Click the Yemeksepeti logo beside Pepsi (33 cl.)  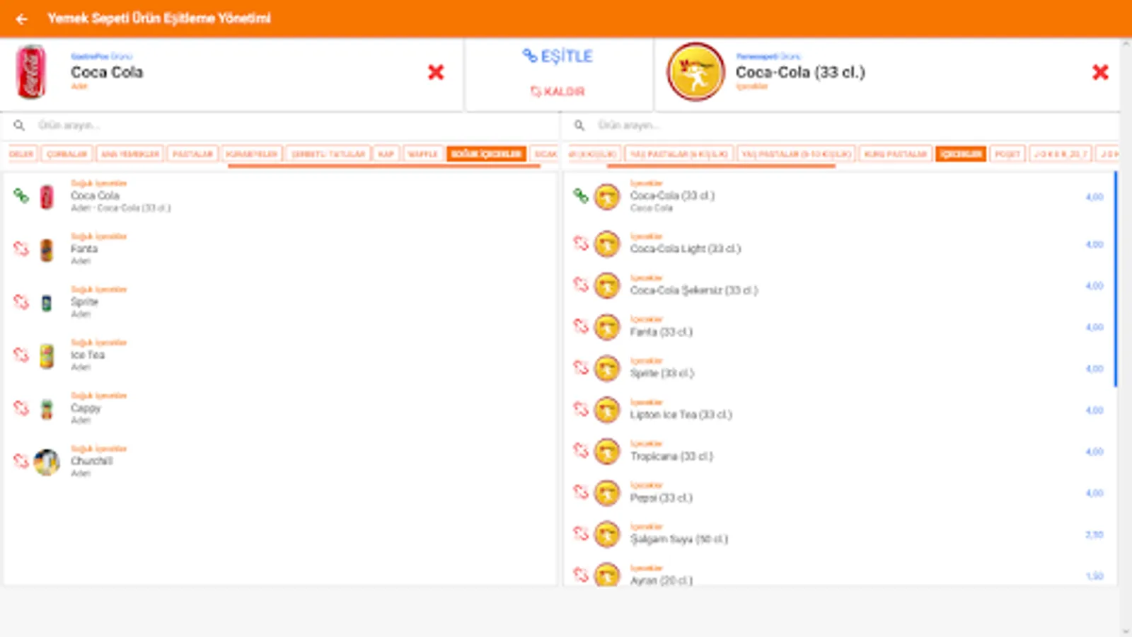pyautogui.click(x=607, y=493)
